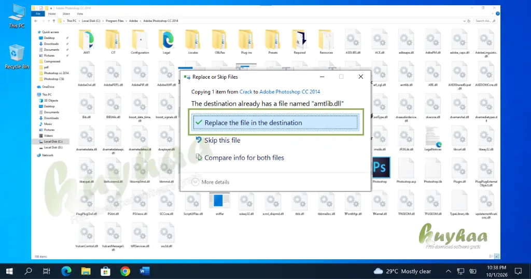Image resolution: width=531 pixels, height=279 pixels.
Task: Click the Up one level arrow
Action: [54, 21]
